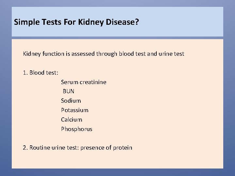Select the '1. Blood test:' heading

pyautogui.click(x=40, y=73)
